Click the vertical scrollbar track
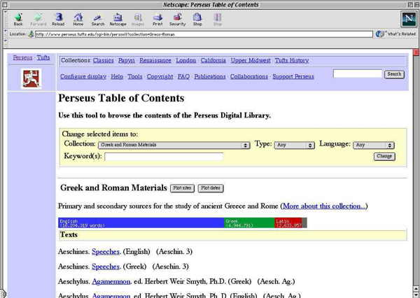The height and width of the screenshot is (298, 420). (416, 171)
